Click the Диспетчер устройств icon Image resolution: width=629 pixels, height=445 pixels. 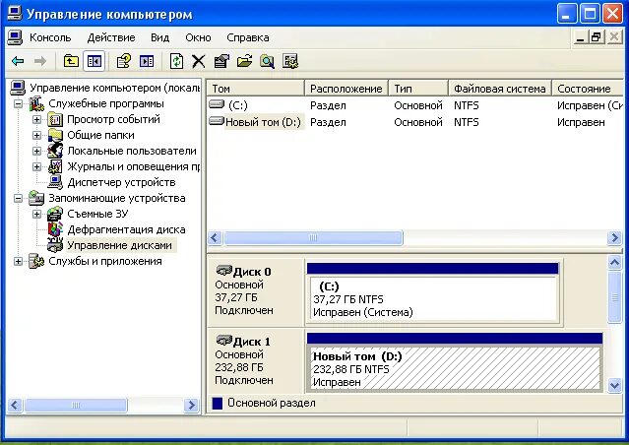[x=55, y=182]
